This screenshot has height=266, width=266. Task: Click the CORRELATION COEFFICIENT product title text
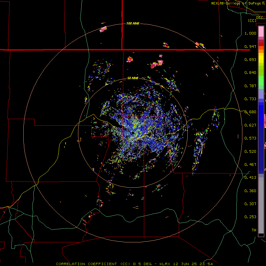click(x=93, y=264)
